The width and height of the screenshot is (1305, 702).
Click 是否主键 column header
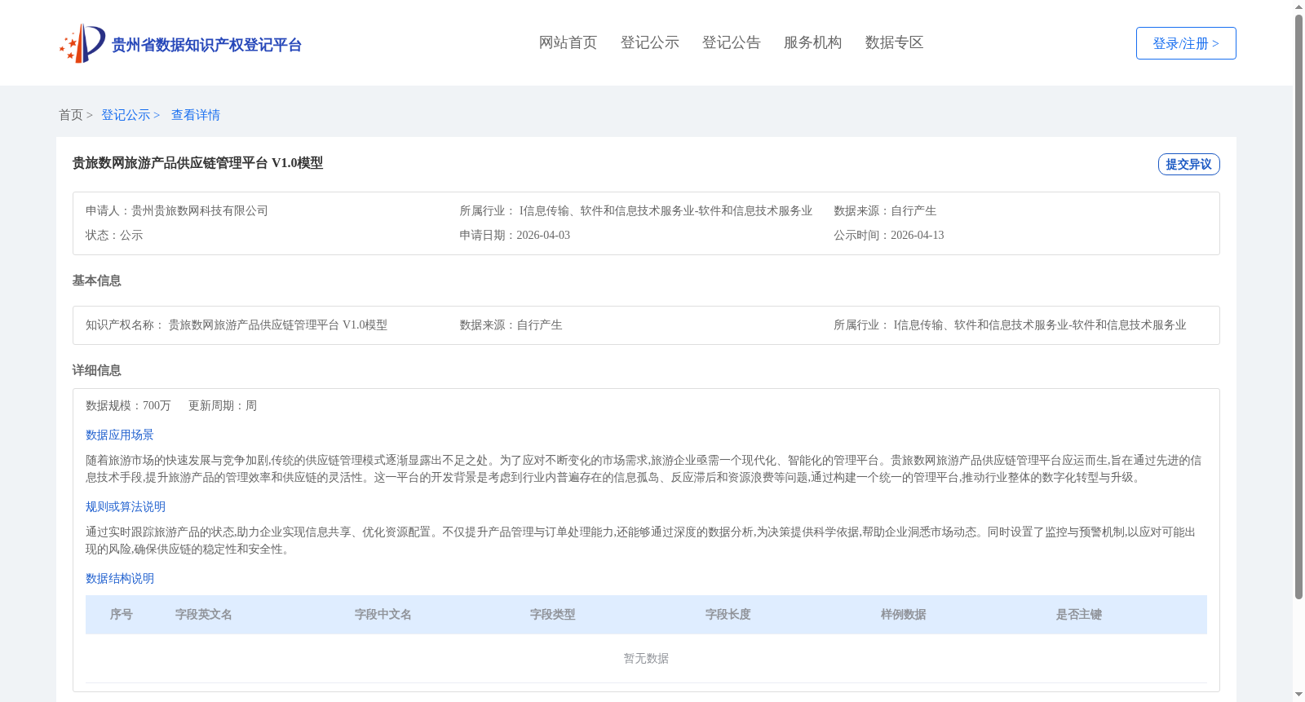(1079, 614)
